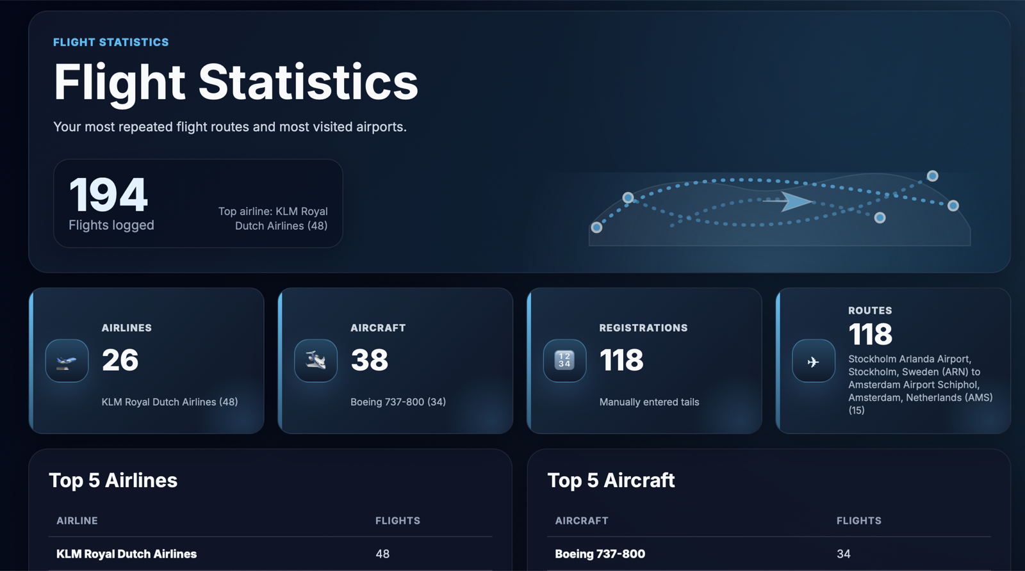
Task: Click 'FLIGHTS' header in Top 5 Aircraft table
Action: (x=859, y=521)
